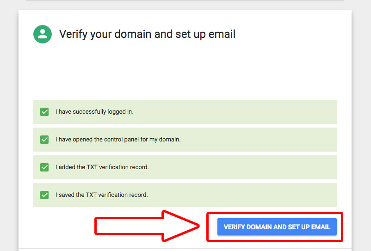The height and width of the screenshot is (251, 371).
Task: Click the "I added the TXT verification record." label
Action: tap(102, 167)
